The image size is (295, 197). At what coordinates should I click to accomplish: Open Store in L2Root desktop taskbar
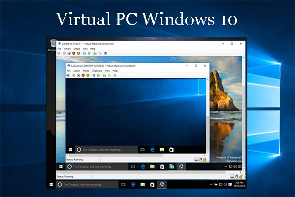pyautogui.click(x=162, y=166)
